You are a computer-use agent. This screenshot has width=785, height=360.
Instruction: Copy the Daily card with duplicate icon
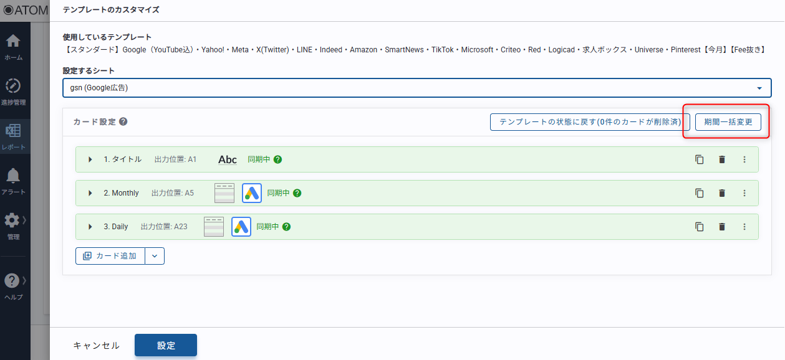point(700,227)
